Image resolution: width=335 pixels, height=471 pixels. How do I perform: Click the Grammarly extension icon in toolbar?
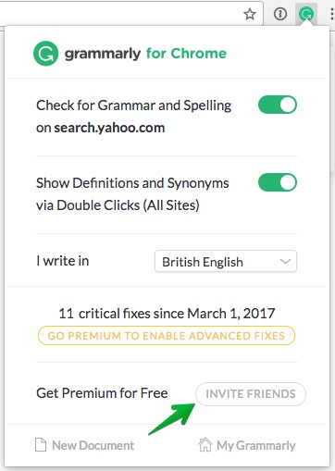pos(306,14)
